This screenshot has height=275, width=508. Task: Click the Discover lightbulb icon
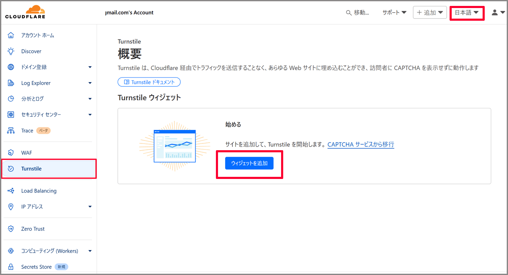(x=11, y=51)
